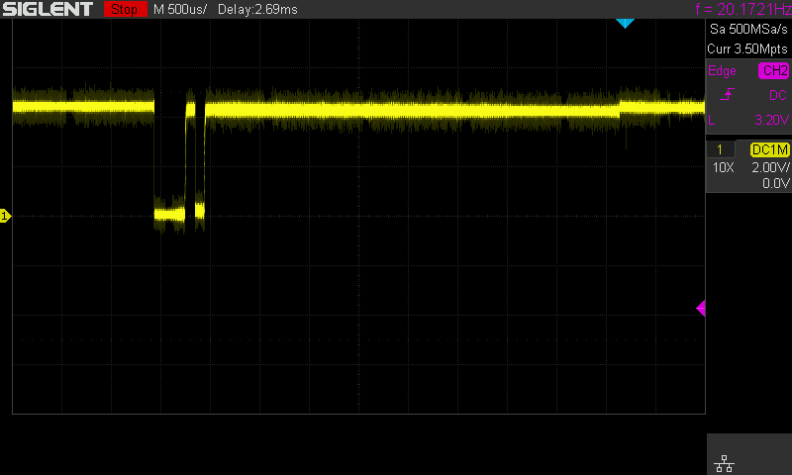This screenshot has height=475, width=792.
Task: Click the network status icon
Action: [724, 462]
